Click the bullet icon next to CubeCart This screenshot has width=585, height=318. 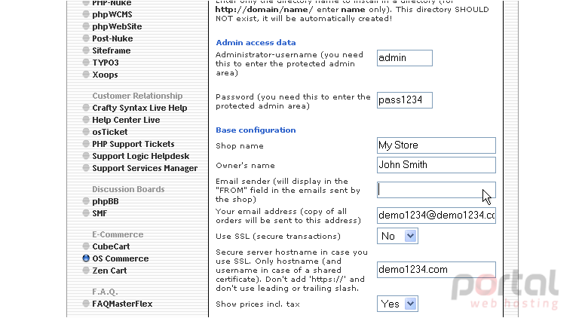tap(86, 246)
